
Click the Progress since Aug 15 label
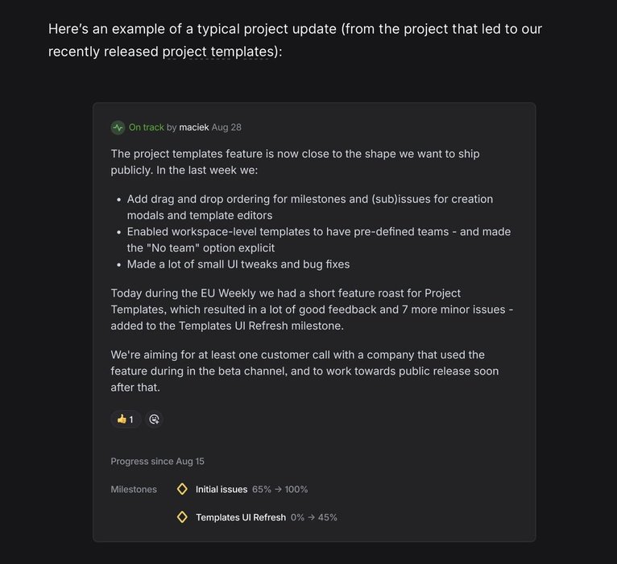157,462
